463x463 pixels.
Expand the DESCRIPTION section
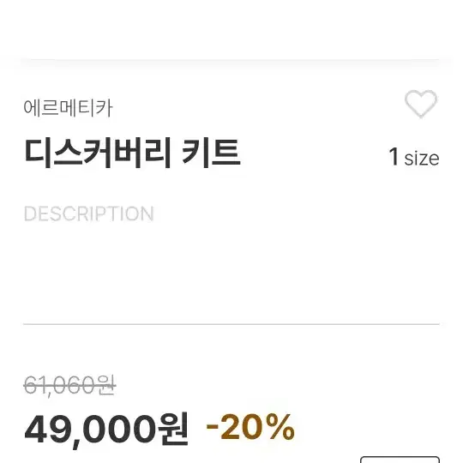coord(88,213)
